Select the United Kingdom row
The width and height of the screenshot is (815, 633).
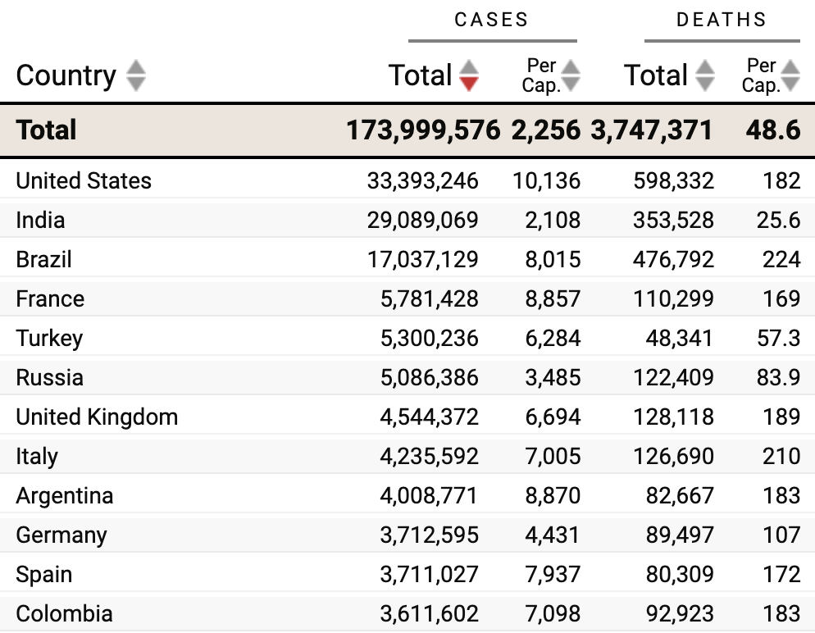(x=97, y=417)
